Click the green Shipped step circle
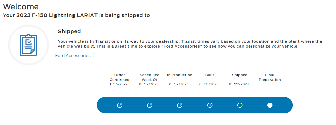 coord(240,105)
